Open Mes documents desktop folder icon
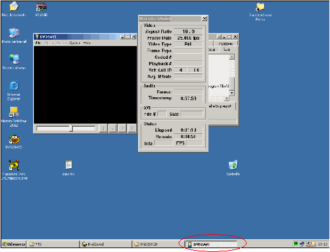The height and width of the screenshot is (252, 330). click(14, 7)
